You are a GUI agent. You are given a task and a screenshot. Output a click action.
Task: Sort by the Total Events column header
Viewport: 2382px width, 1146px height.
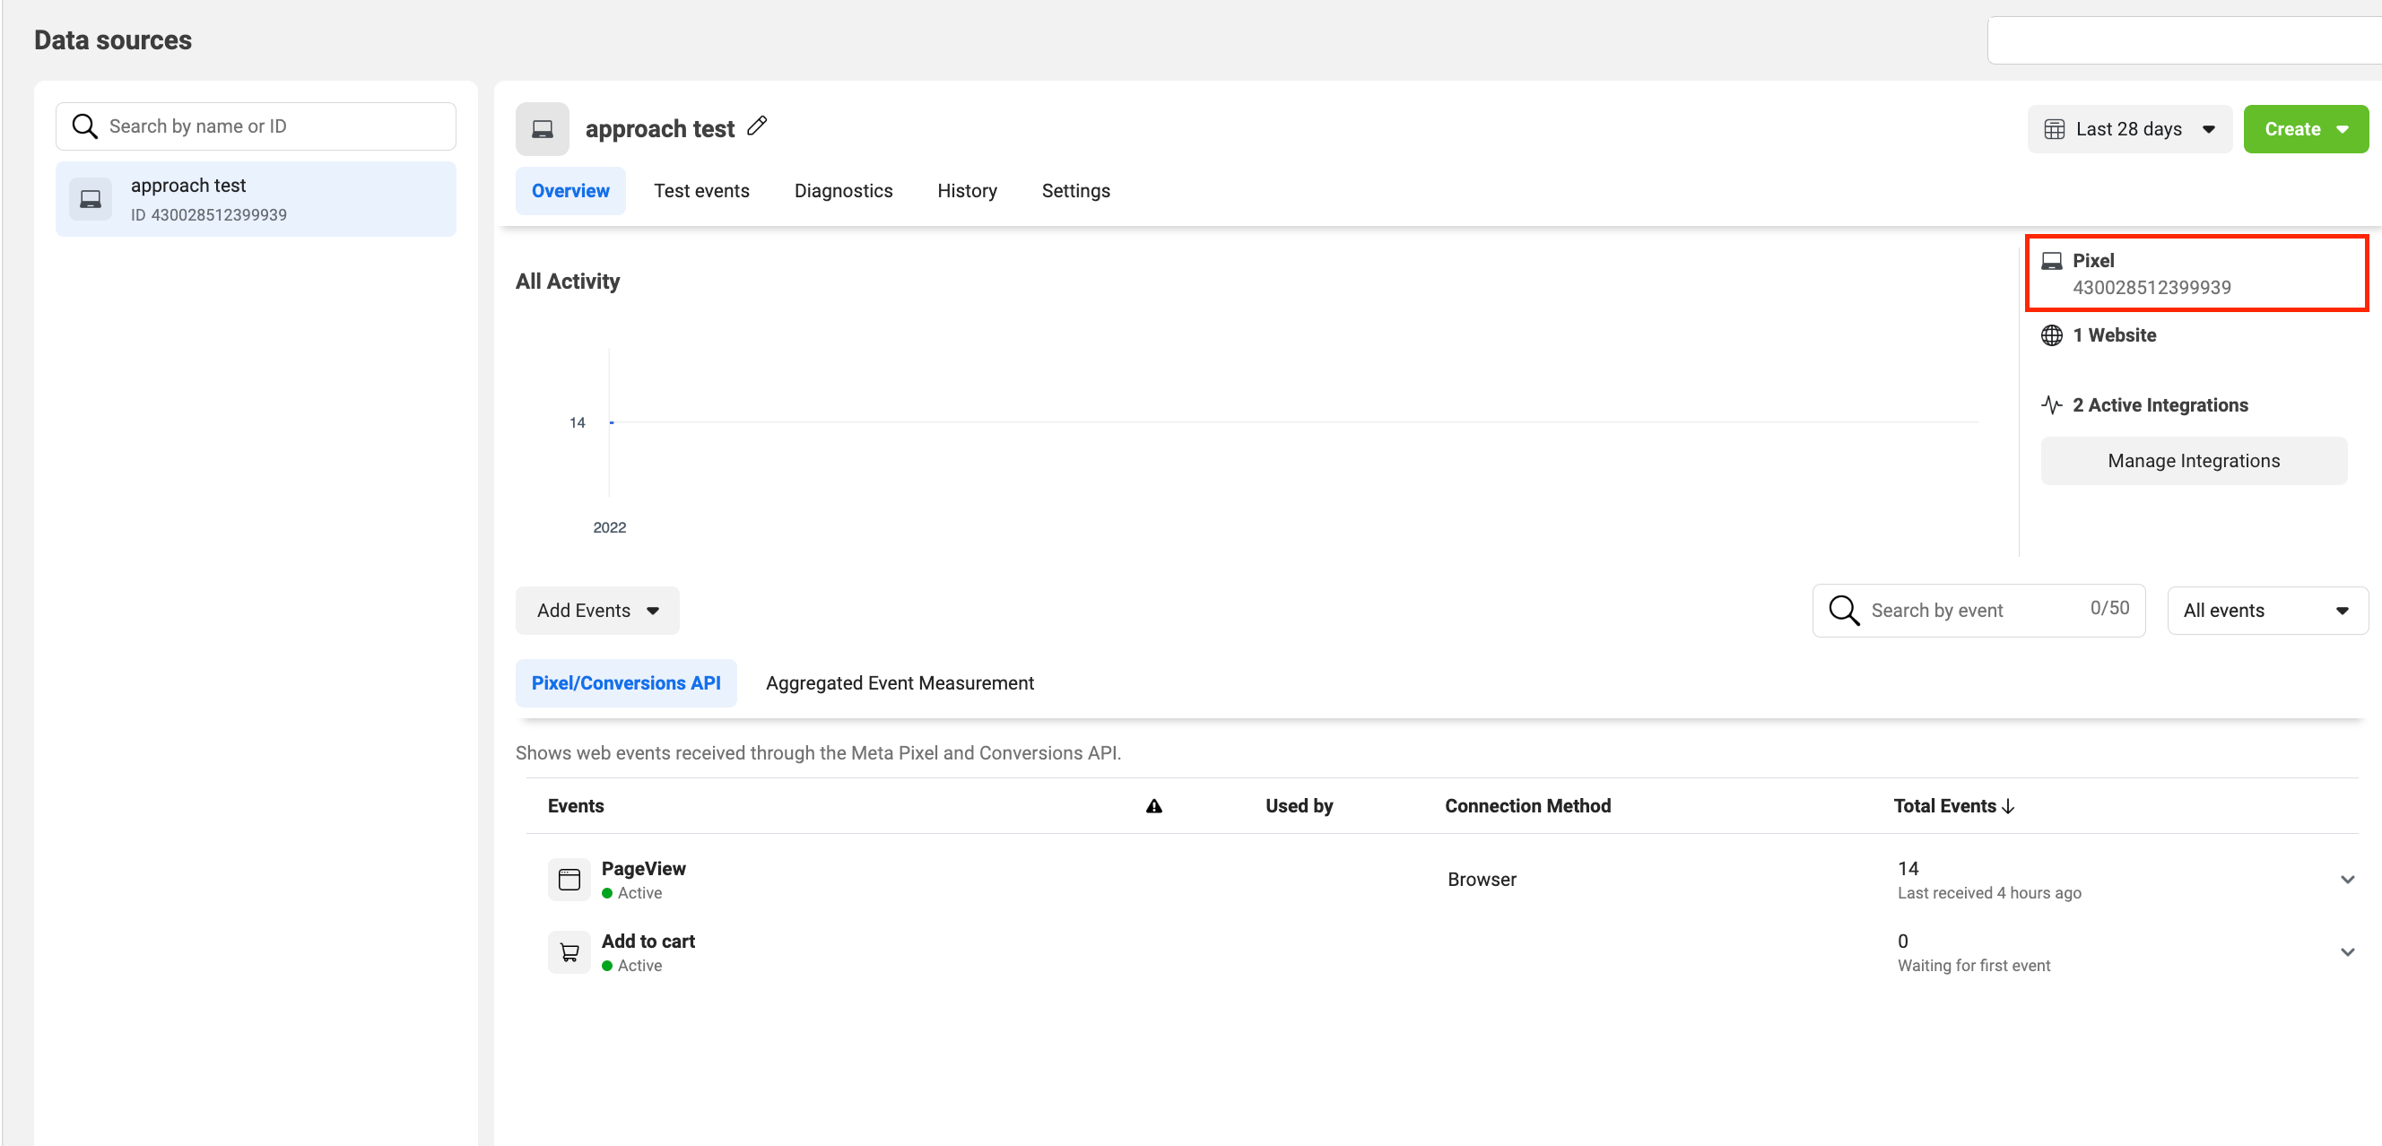[1953, 806]
